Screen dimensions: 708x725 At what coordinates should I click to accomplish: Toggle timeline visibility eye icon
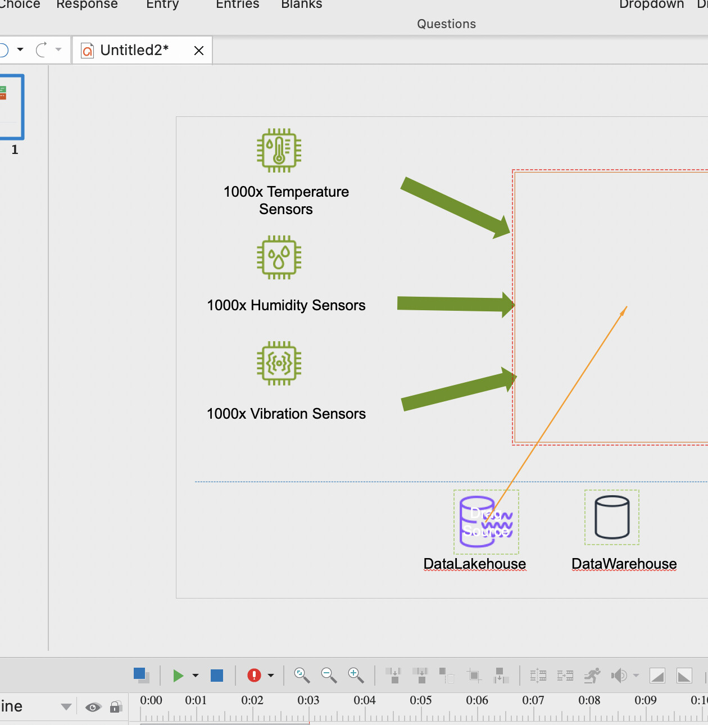click(x=93, y=707)
